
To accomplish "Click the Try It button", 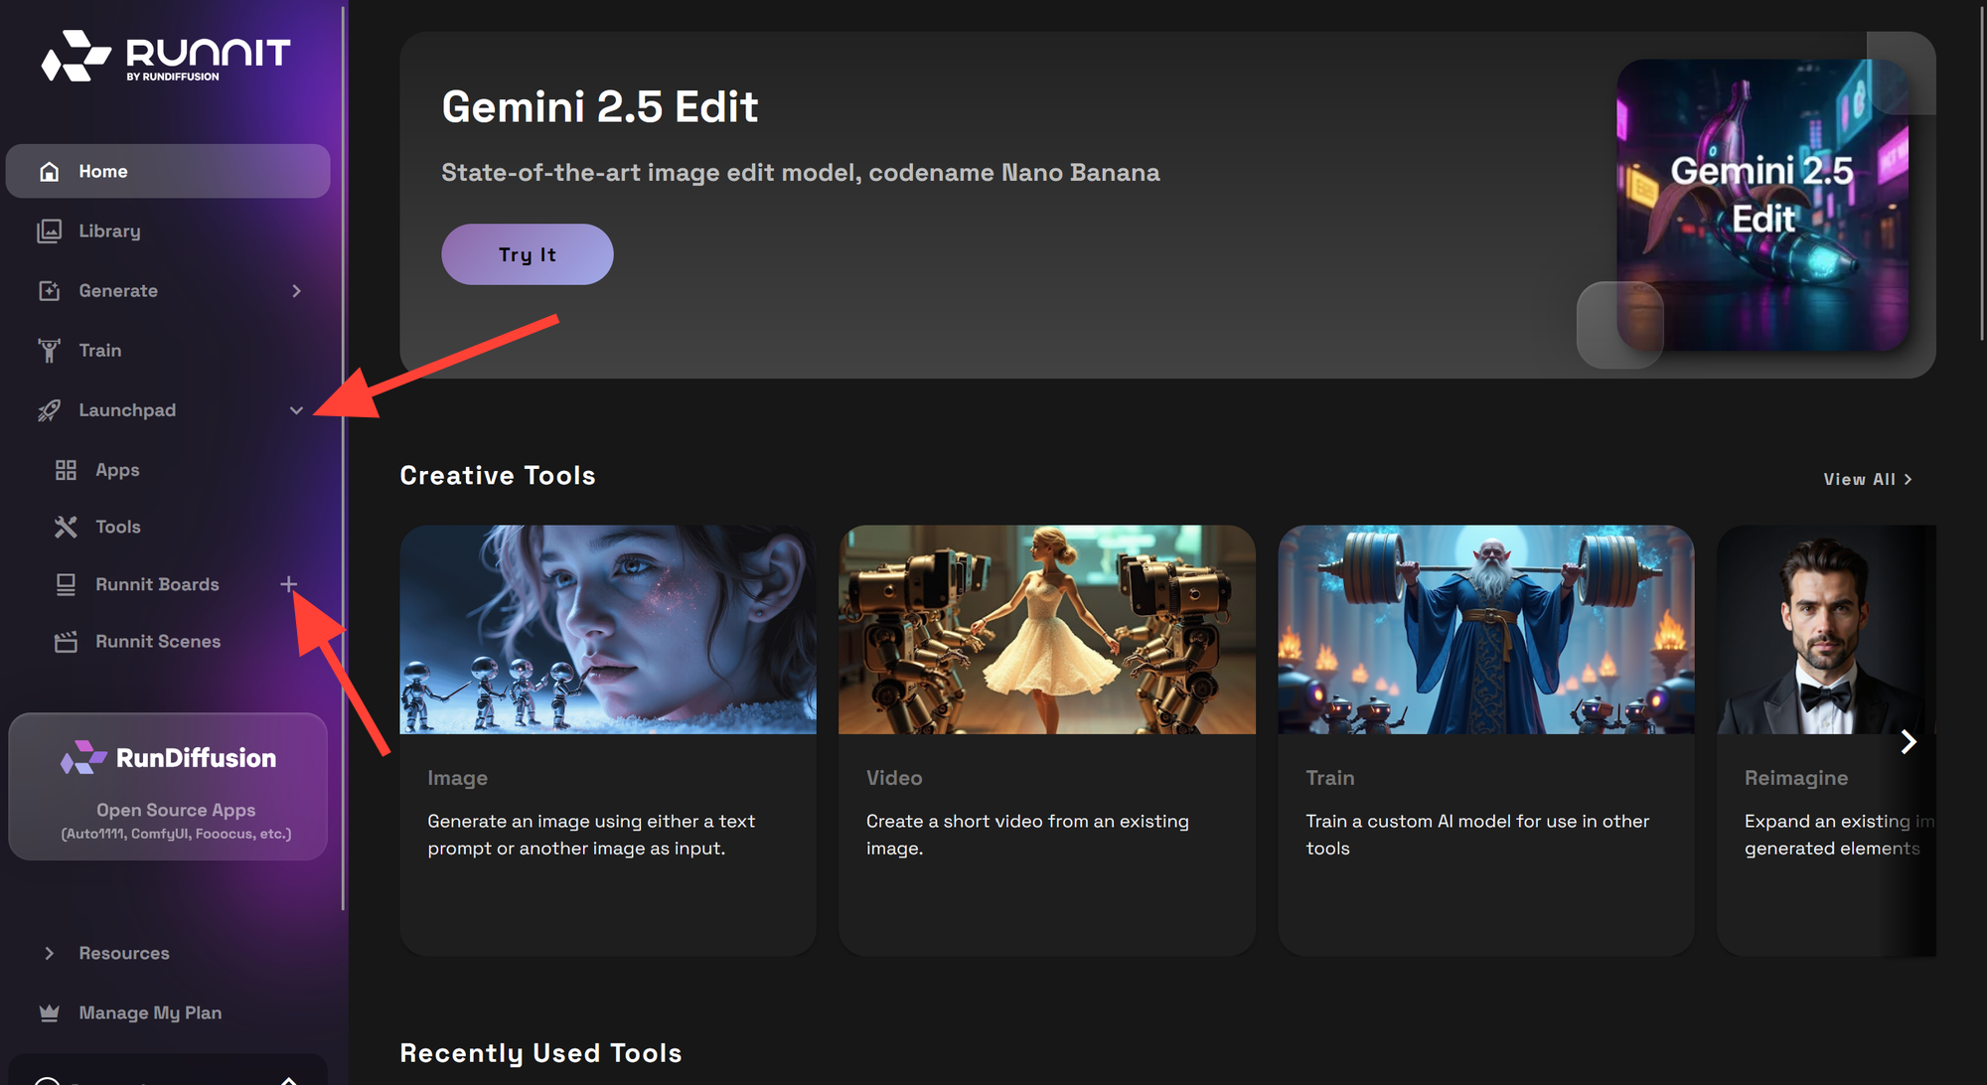I will coord(528,254).
